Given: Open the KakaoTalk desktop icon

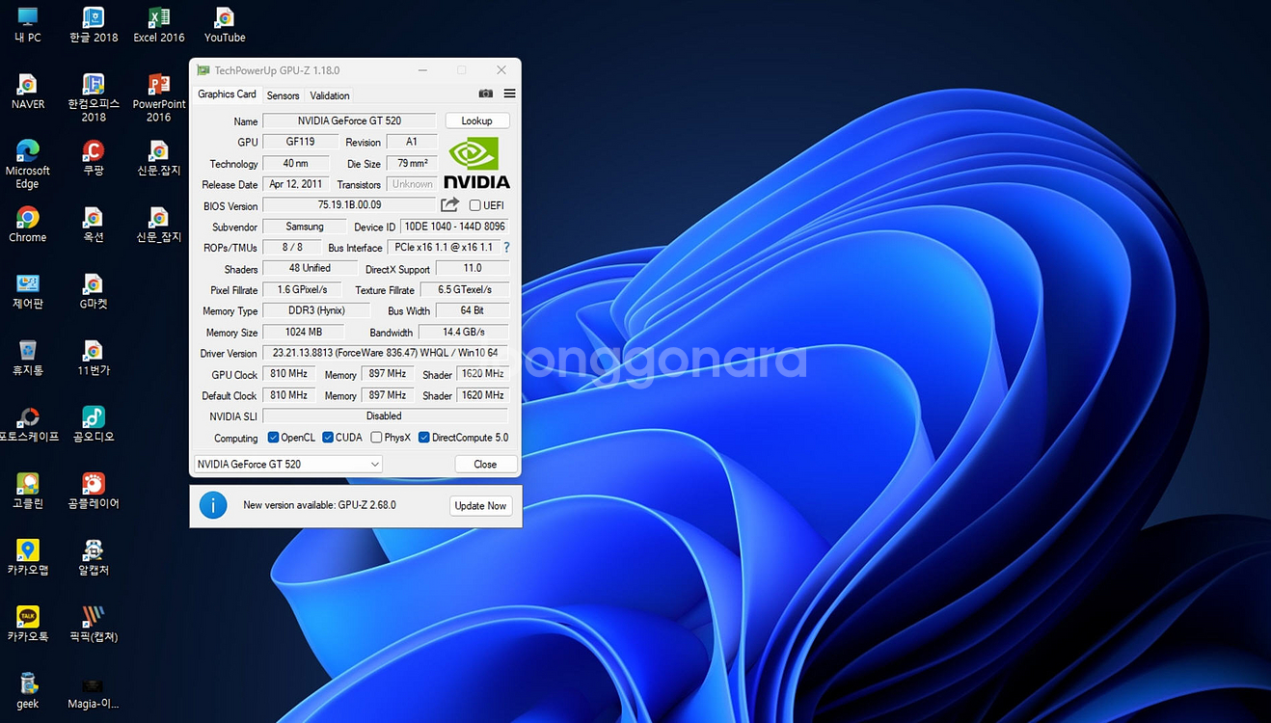Looking at the screenshot, I should point(27,622).
